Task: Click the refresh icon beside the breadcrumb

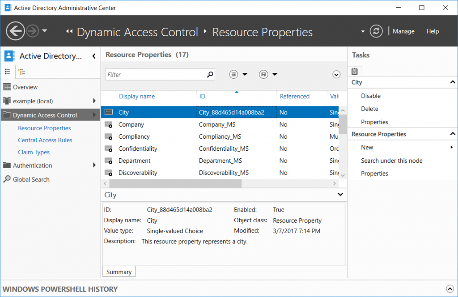Action: [x=376, y=31]
